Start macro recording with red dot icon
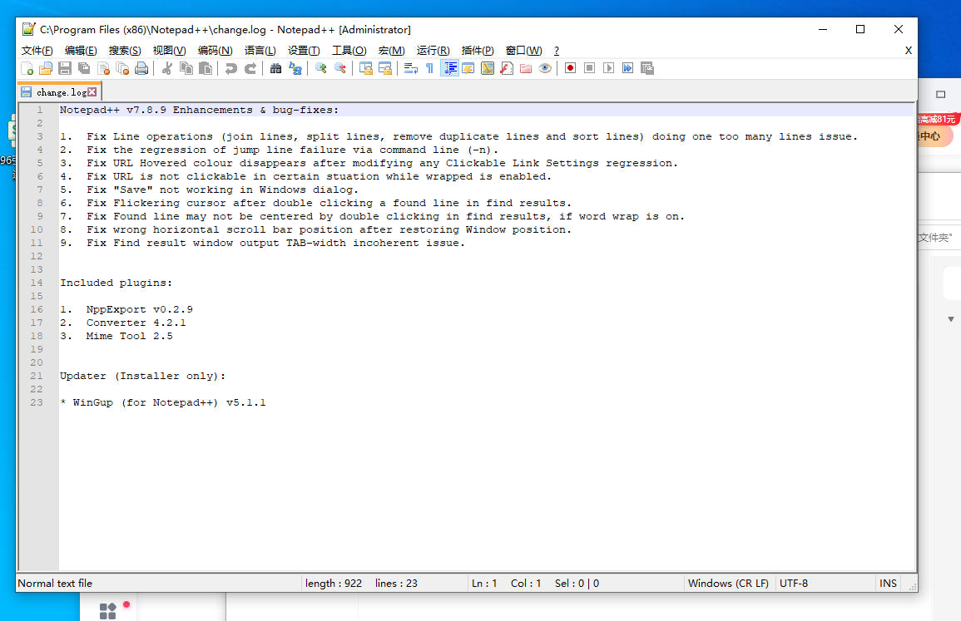 570,68
